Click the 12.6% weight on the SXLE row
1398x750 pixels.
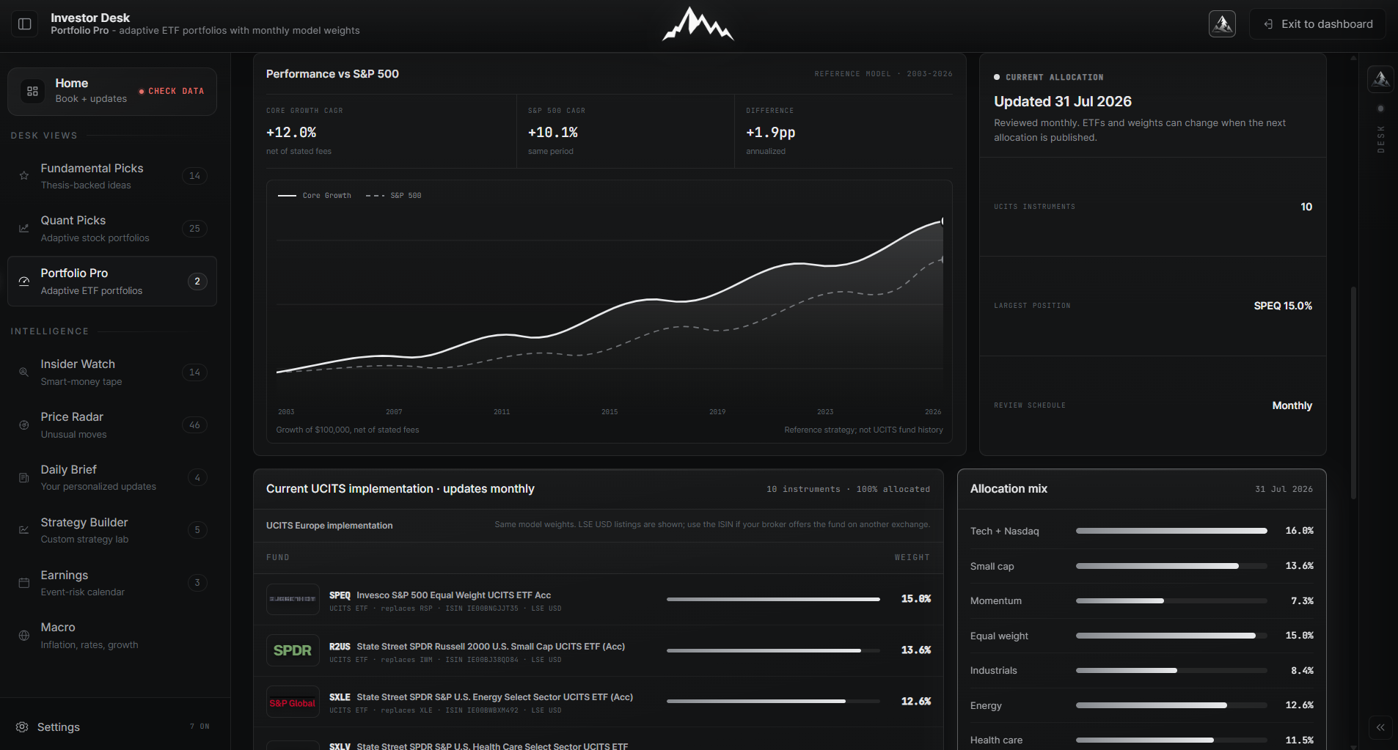916,702
